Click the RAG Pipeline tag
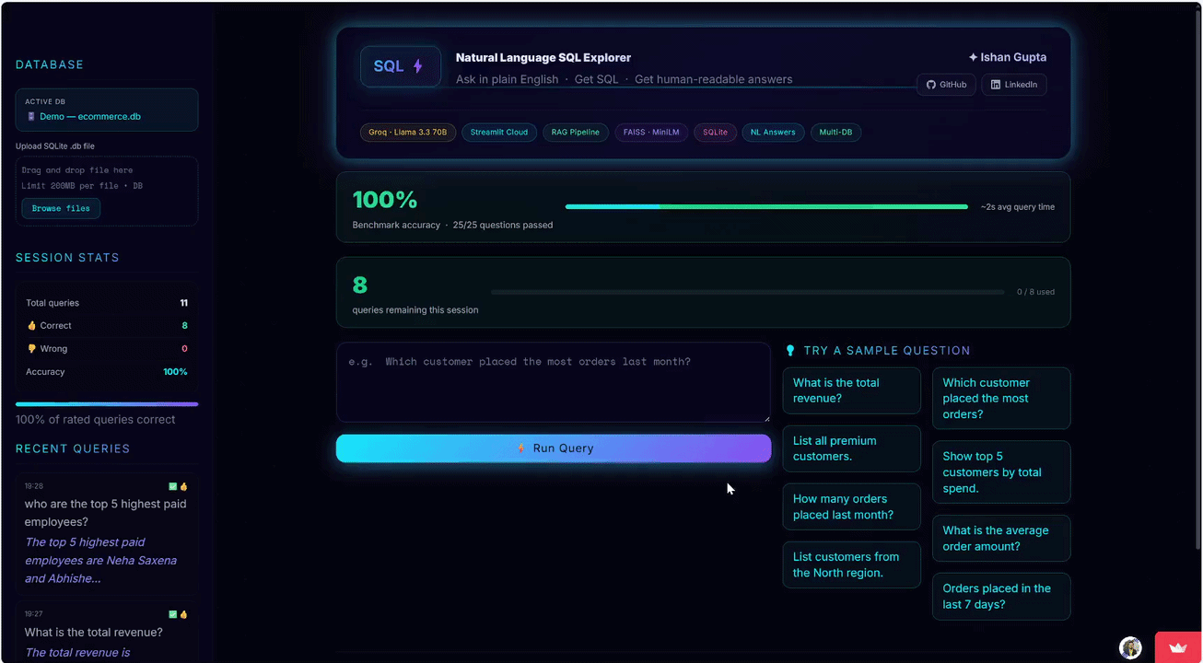Image resolution: width=1203 pixels, height=663 pixels. click(576, 133)
